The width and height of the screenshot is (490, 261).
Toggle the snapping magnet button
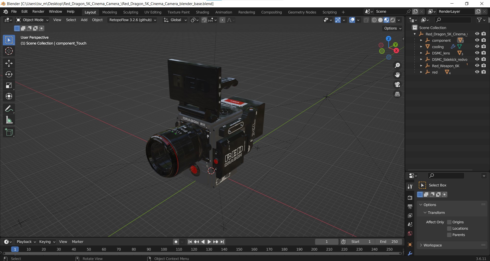click(204, 20)
